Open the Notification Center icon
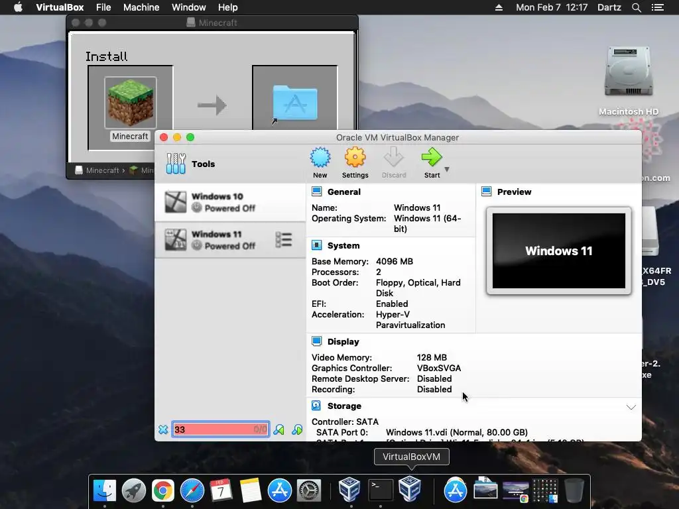Screen dimensions: 679x509 point(657,7)
